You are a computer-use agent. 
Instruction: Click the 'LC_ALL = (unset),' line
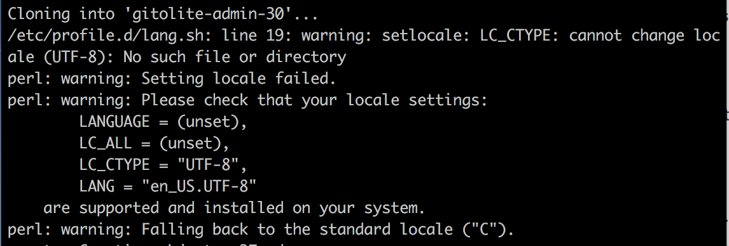[x=155, y=143]
